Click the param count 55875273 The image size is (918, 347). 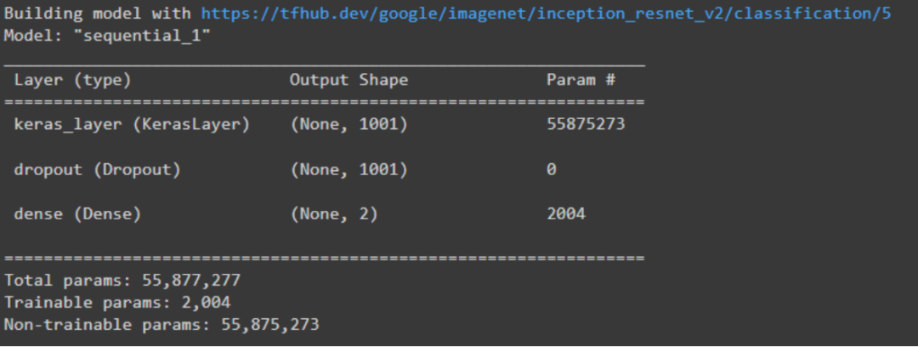click(586, 124)
